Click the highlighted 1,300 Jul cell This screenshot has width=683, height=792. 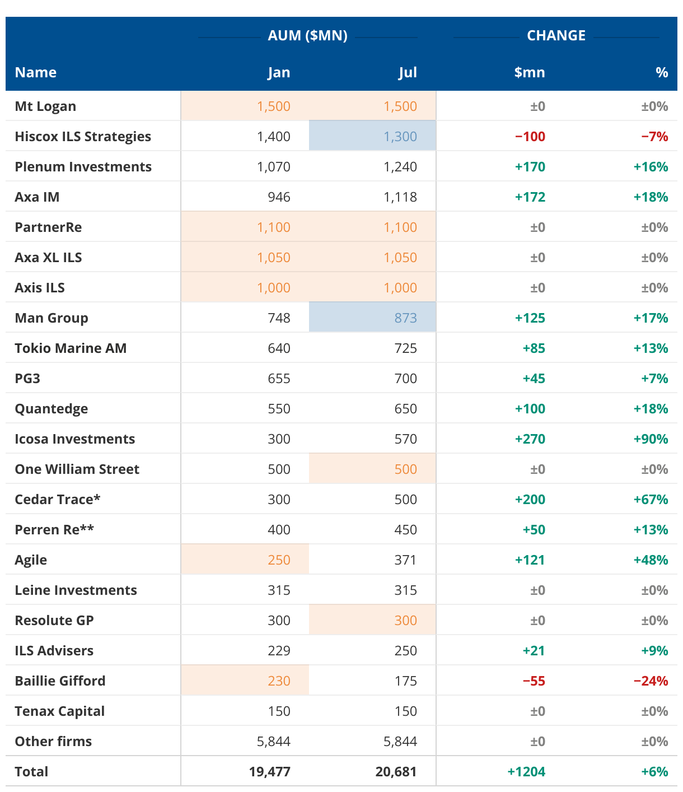coord(400,137)
